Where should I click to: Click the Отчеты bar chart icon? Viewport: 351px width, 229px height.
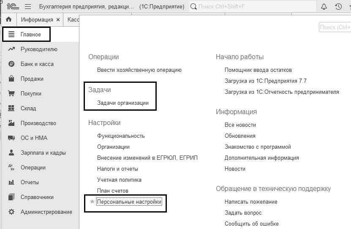point(11,182)
